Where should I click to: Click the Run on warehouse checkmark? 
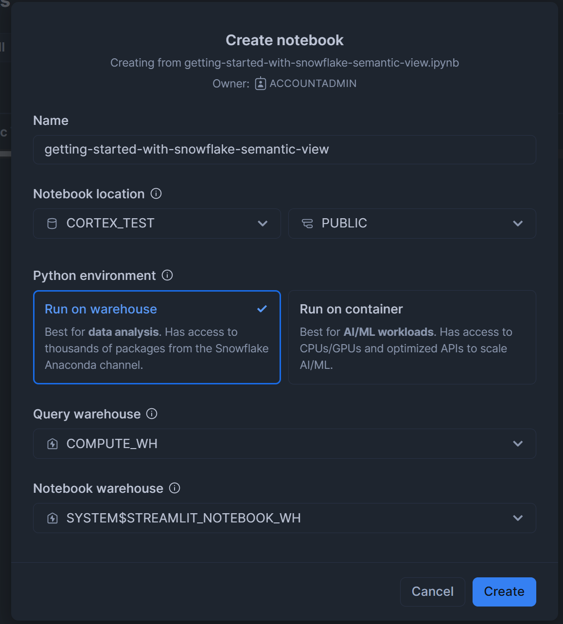(x=262, y=309)
